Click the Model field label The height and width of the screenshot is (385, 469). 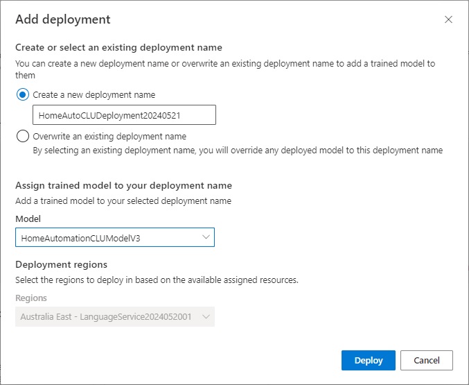(x=28, y=219)
